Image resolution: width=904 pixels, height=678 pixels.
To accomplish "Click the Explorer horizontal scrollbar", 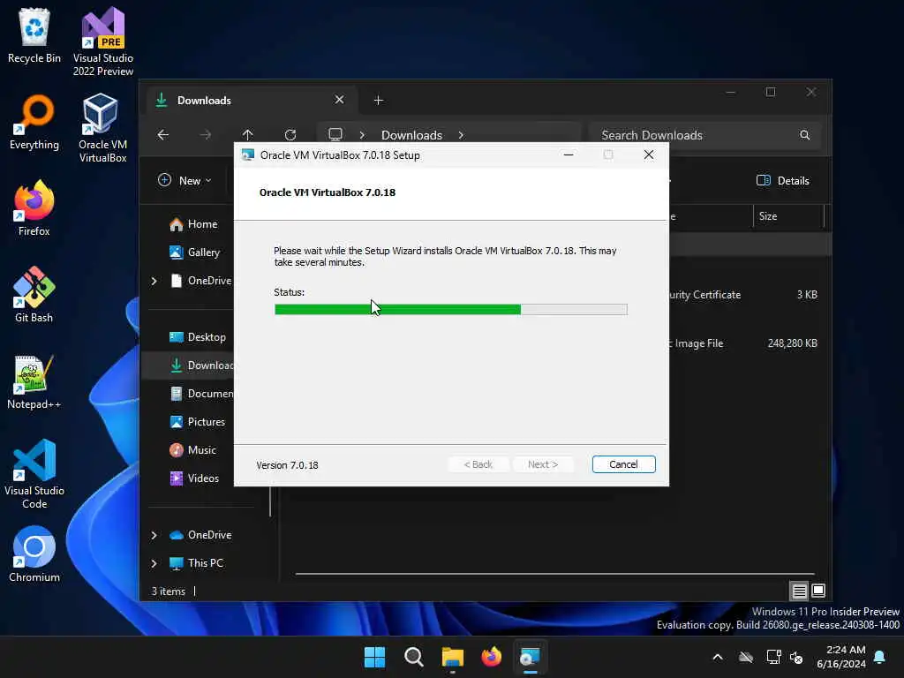I will pos(554,574).
